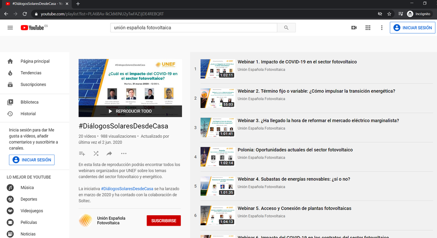Save playlist with add-to-library icon
This screenshot has height=238, width=437.
(x=82, y=154)
